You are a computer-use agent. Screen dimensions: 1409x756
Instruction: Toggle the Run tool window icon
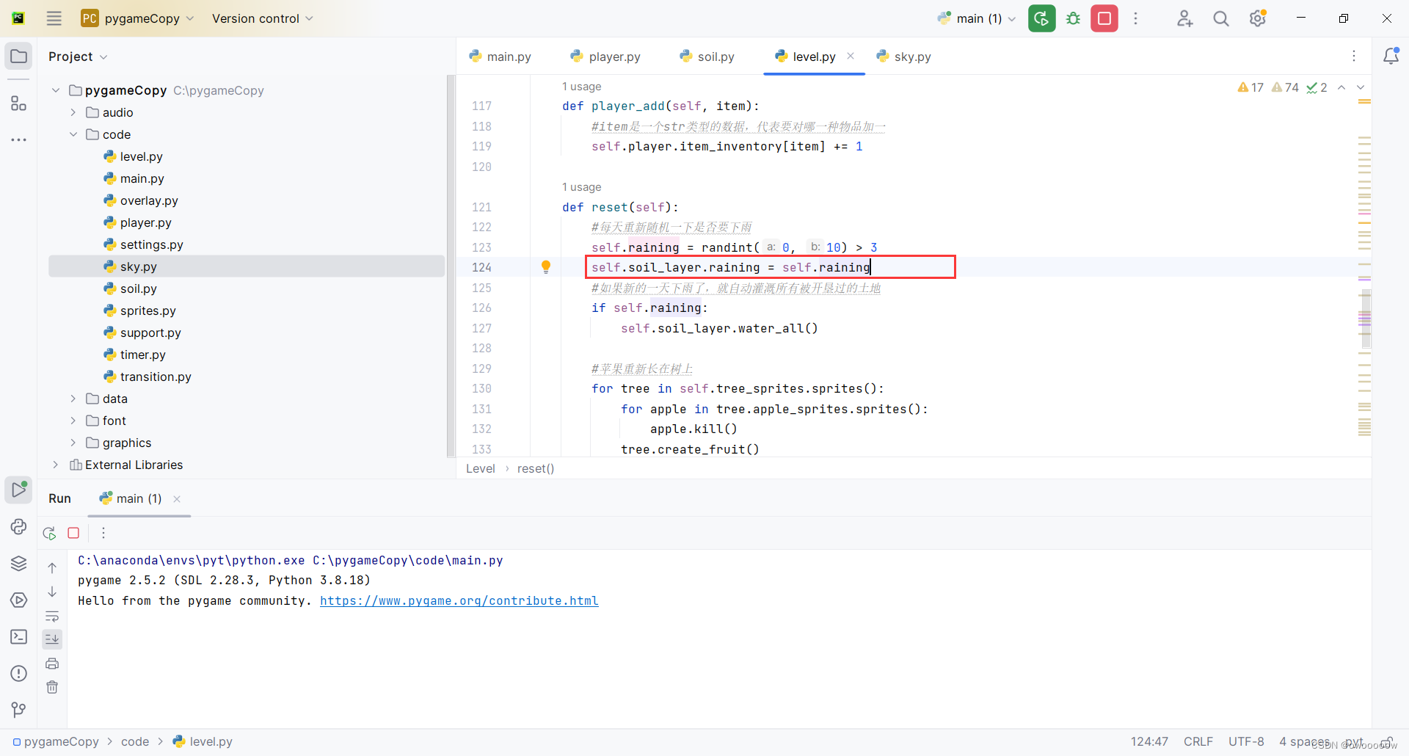[x=18, y=490]
